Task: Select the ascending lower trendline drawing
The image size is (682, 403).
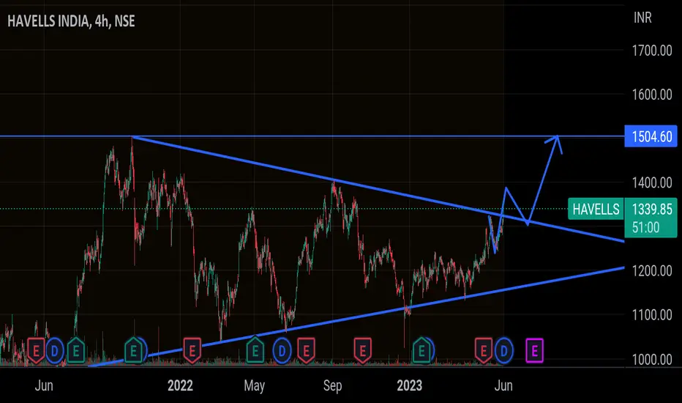Action: pyautogui.click(x=356, y=317)
